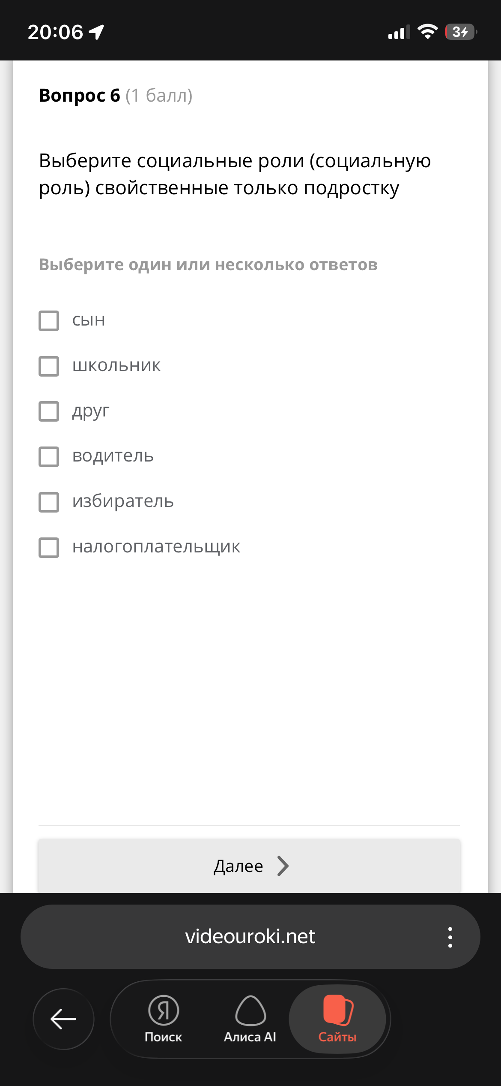Check the сын answer option
This screenshot has height=1086, width=501.
point(49,320)
